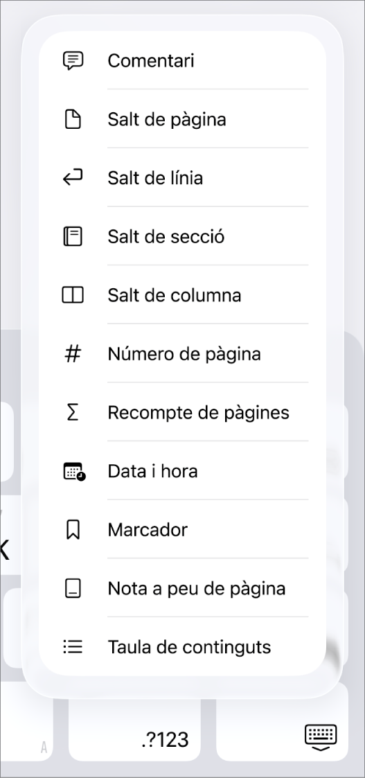Viewport: 365px width, 778px height.
Task: Tap the calendar clock icon for Data i hora
Action: point(74,471)
